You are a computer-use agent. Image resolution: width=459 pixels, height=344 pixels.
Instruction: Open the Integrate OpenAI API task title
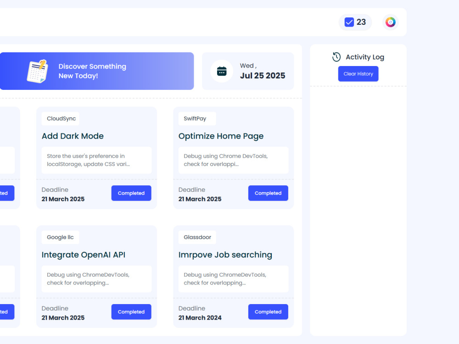pyautogui.click(x=84, y=255)
